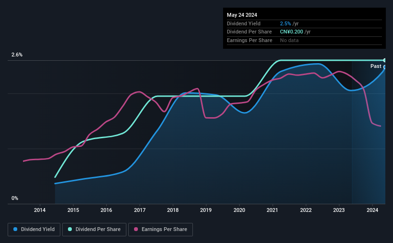Click the blue Dividend Yield legend dot
This screenshot has width=393, height=243.
15,229
